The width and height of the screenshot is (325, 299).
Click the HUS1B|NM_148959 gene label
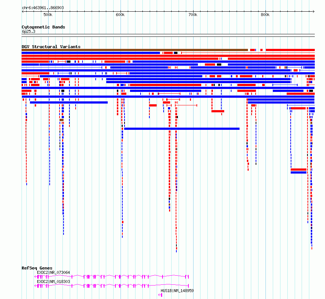click(177, 291)
